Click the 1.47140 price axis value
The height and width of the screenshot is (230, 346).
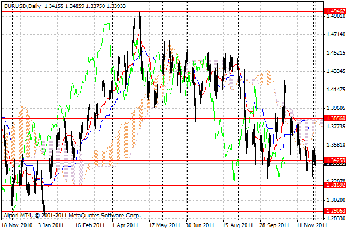335,34
